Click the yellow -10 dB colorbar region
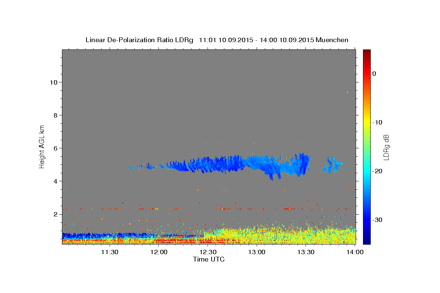The image size is (440, 293). [x=367, y=122]
